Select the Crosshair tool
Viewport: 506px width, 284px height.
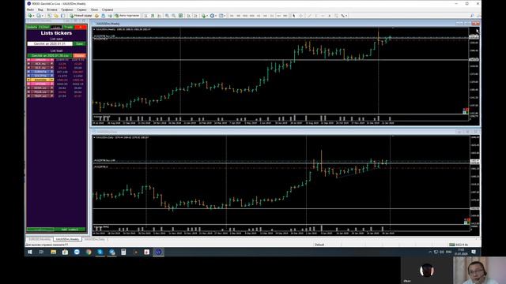pos(301,16)
